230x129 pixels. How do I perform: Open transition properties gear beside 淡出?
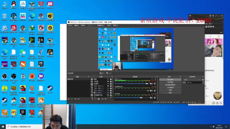coord(203,80)
